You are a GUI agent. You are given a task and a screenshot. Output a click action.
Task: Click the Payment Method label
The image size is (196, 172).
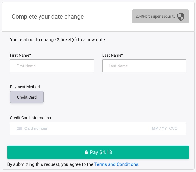tap(25, 87)
